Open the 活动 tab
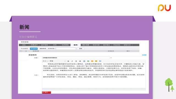This screenshot has height=99, width=176. (24, 45)
